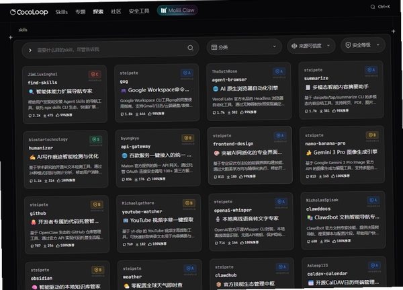This screenshot has width=403, height=290.
Task: Click the A badge on clawddocs card
Action: (x=373, y=200)
